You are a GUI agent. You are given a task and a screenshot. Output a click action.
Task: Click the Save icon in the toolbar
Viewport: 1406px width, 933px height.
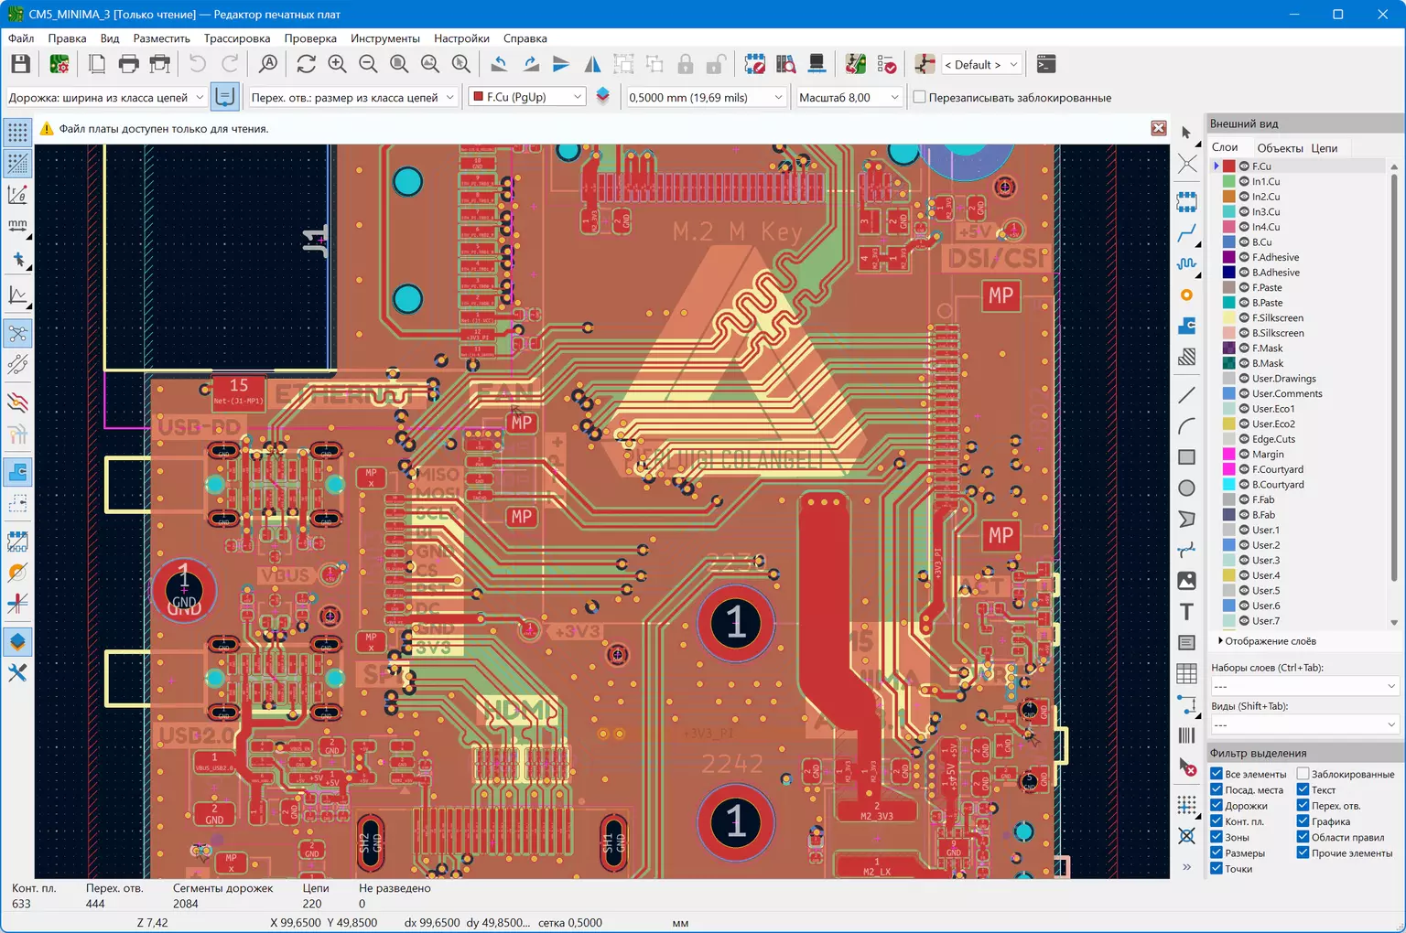[20, 64]
